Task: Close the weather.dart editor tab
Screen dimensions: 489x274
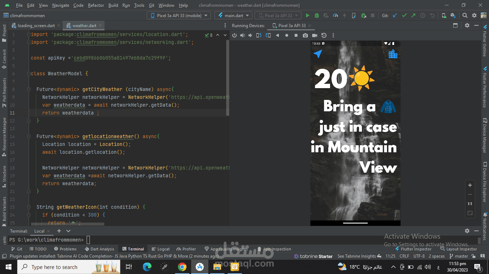Action: click(100, 26)
